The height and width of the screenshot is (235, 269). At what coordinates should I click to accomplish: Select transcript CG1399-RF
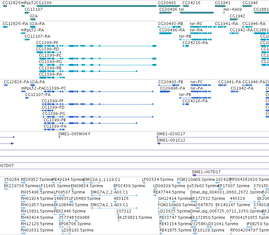tap(96, 46)
